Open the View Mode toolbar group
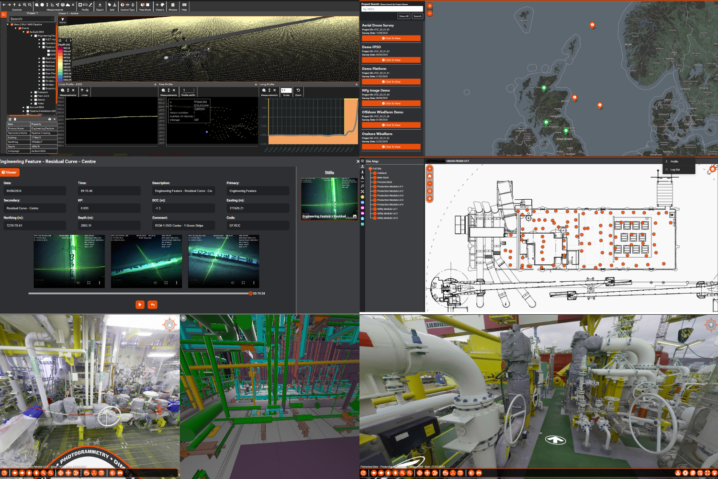Viewport: 718px width, 479px height. [x=145, y=6]
